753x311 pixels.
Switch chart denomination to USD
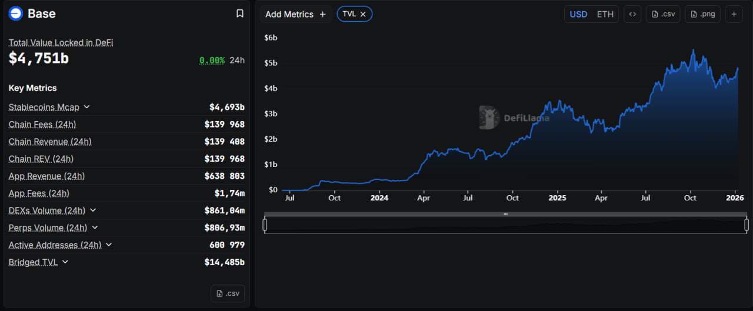pos(578,14)
